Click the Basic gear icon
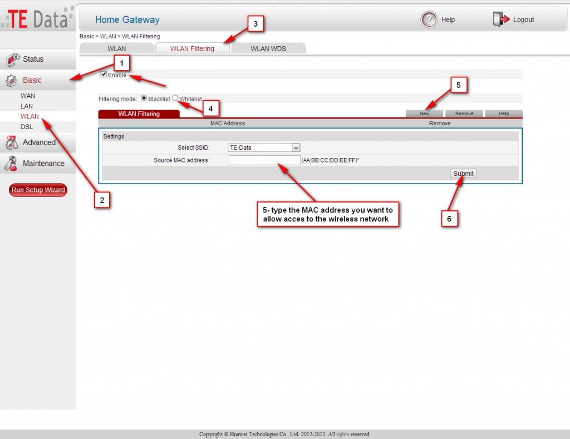Image resolution: width=570 pixels, height=439 pixels. (11, 80)
